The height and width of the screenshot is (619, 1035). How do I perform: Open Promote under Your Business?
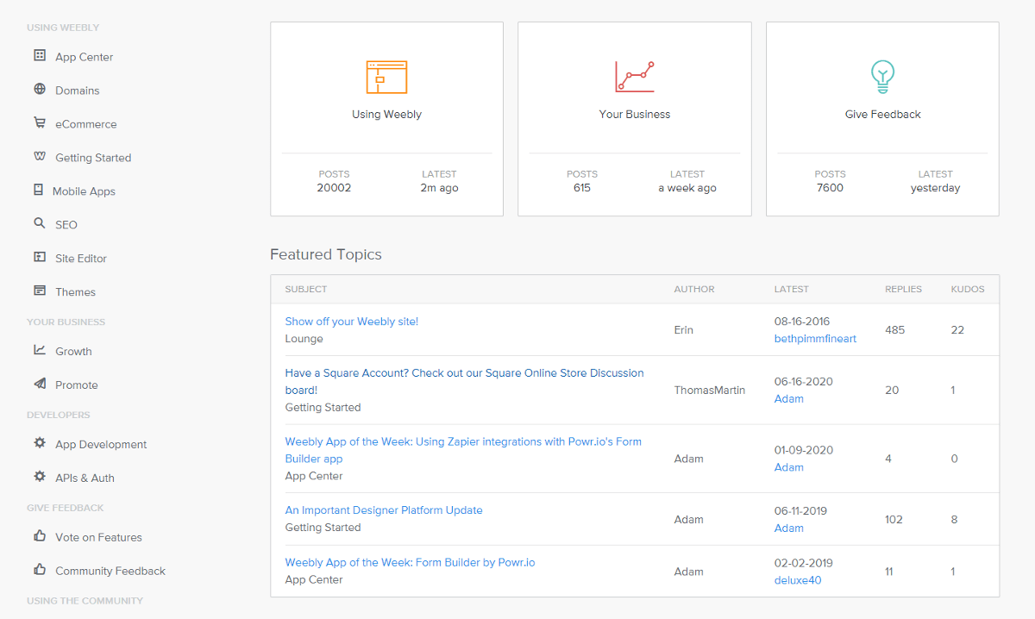[x=77, y=385]
